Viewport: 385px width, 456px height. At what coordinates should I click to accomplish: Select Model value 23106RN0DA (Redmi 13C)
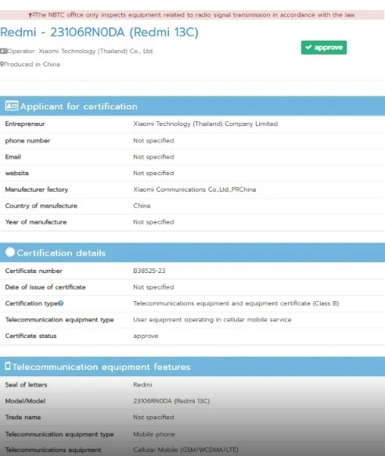171,401
